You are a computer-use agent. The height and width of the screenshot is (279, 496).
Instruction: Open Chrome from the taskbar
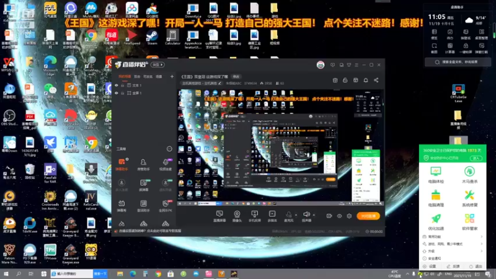pos(158,273)
